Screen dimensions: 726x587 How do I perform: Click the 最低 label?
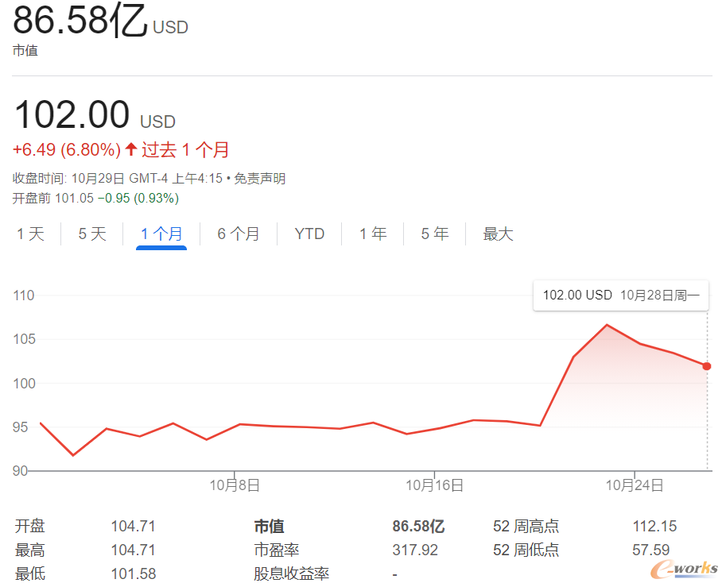coord(30,574)
